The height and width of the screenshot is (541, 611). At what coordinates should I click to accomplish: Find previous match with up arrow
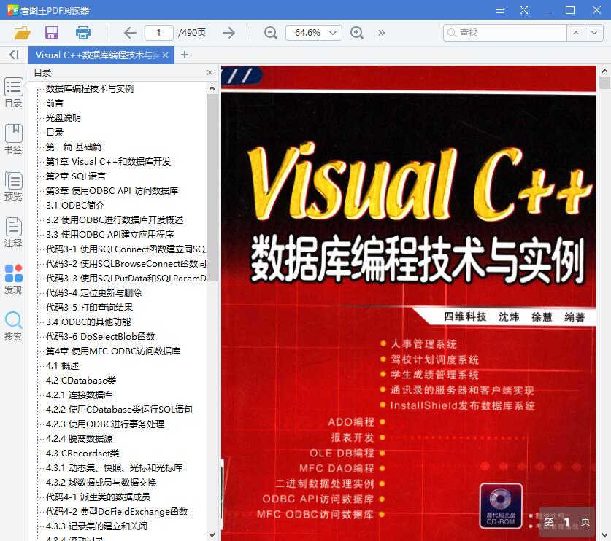pyautogui.click(x=576, y=33)
